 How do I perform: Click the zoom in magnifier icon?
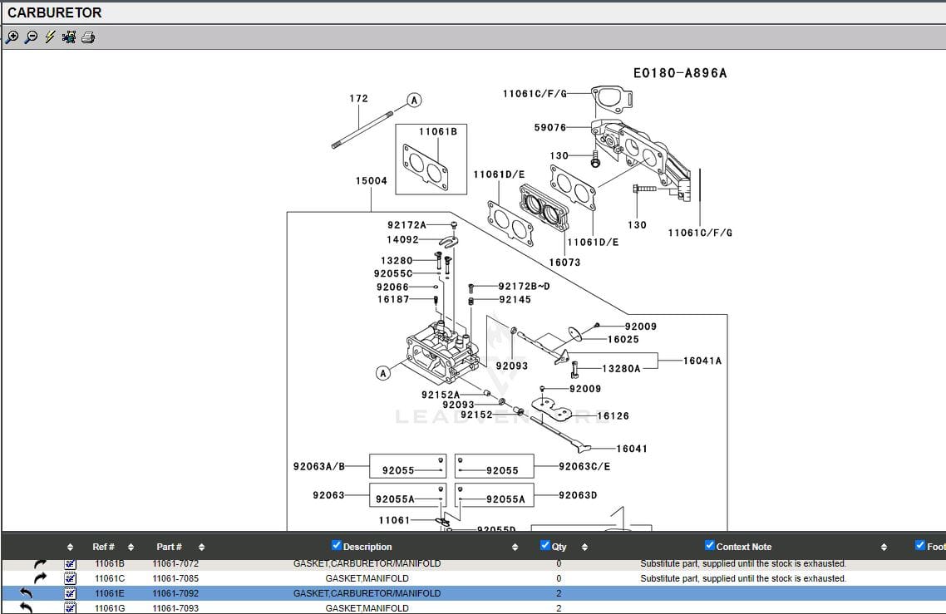[x=12, y=37]
